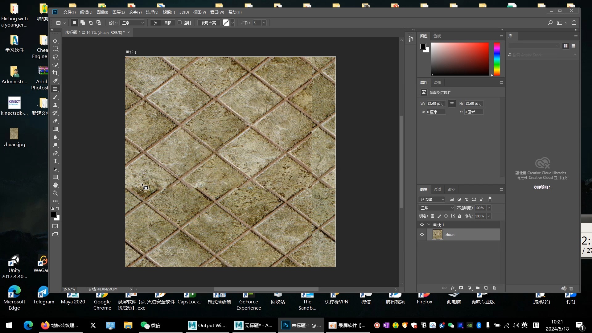
Task: Add a layer mask
Action: pyautogui.click(x=461, y=288)
